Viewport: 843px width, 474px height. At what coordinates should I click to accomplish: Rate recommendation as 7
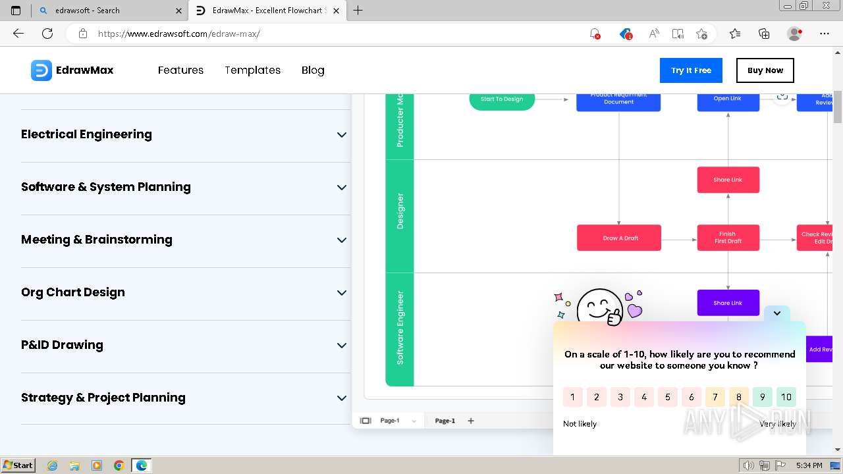[x=715, y=397]
